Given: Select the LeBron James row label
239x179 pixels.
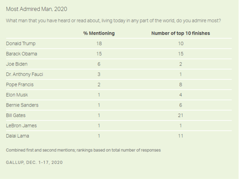Looking at the screenshot, I should (x=21, y=125).
